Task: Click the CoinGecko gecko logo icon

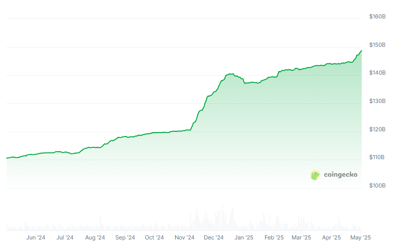Action: (x=315, y=175)
